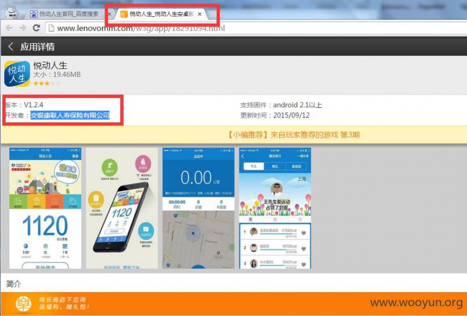
Task: Click the 版本：V1.2.4 text
Action: coord(24,105)
